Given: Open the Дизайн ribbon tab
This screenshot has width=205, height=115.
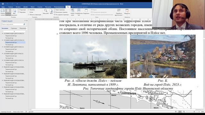Looking at the screenshot, I should coord(26,7).
